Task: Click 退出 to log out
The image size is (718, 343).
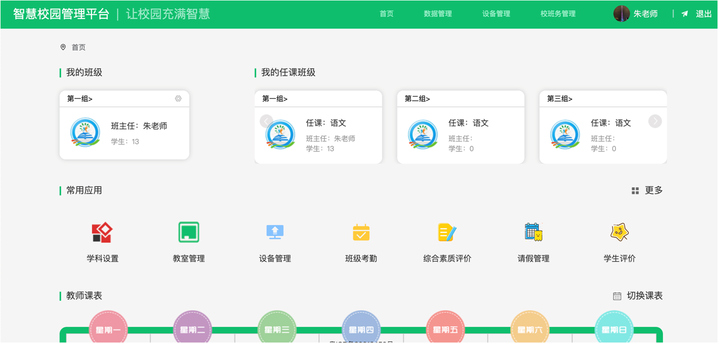Action: (x=703, y=14)
